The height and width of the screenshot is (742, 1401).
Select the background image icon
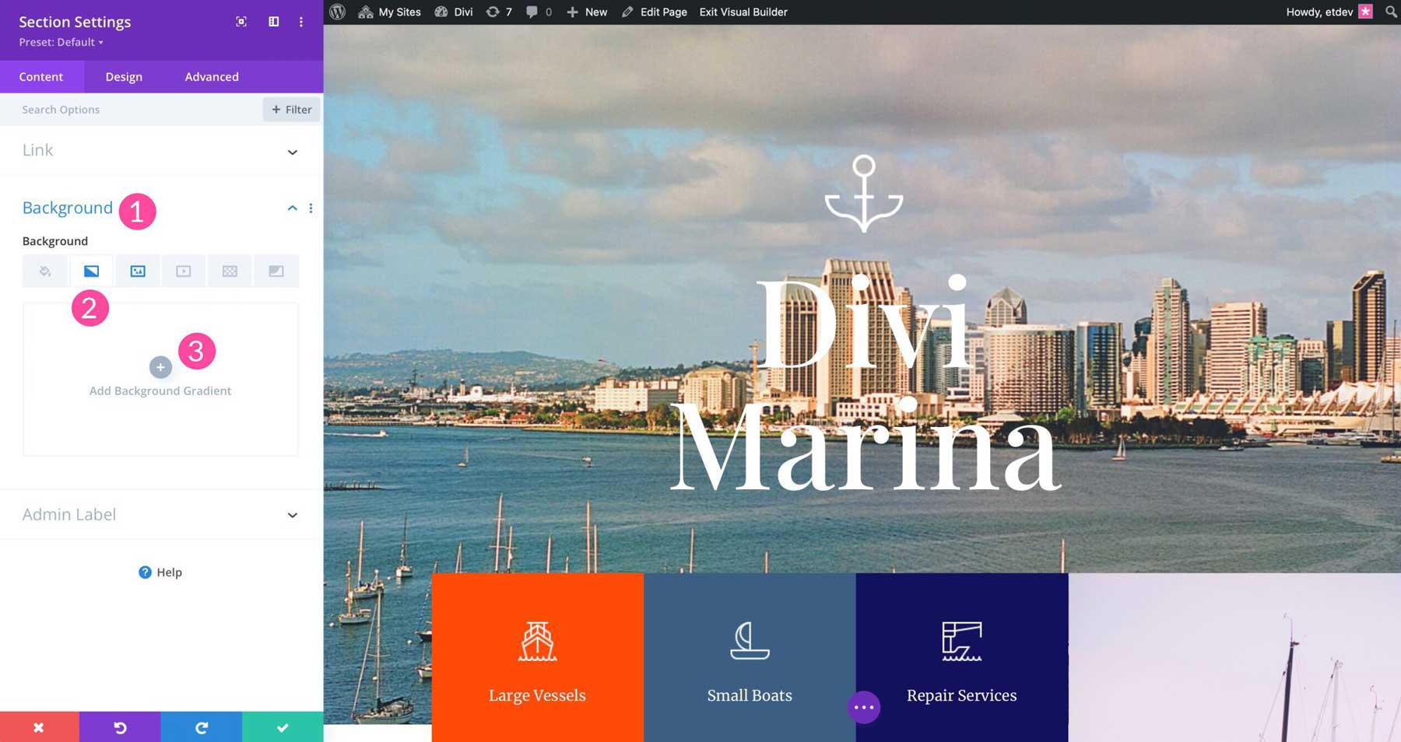pos(137,271)
